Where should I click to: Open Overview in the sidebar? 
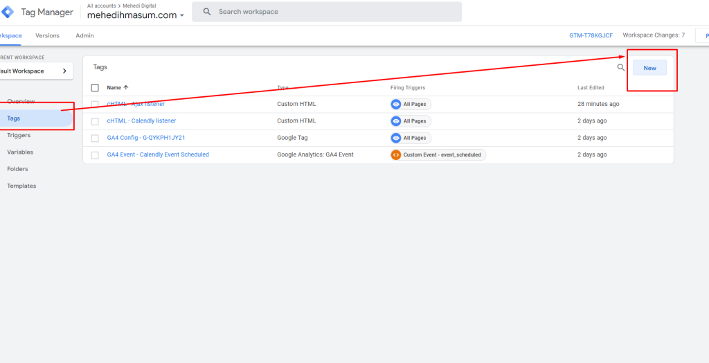pos(21,101)
